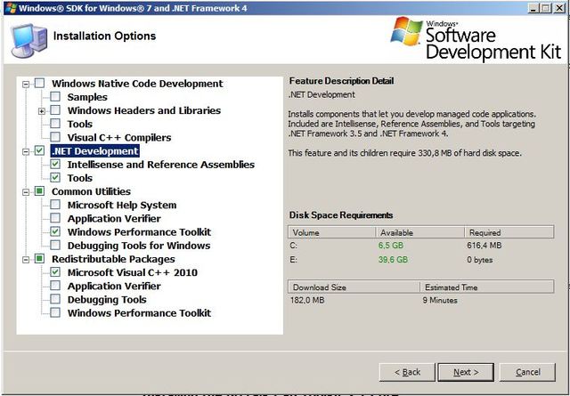
Task: Select the highlighted .NET Development label
Action: 95,150
